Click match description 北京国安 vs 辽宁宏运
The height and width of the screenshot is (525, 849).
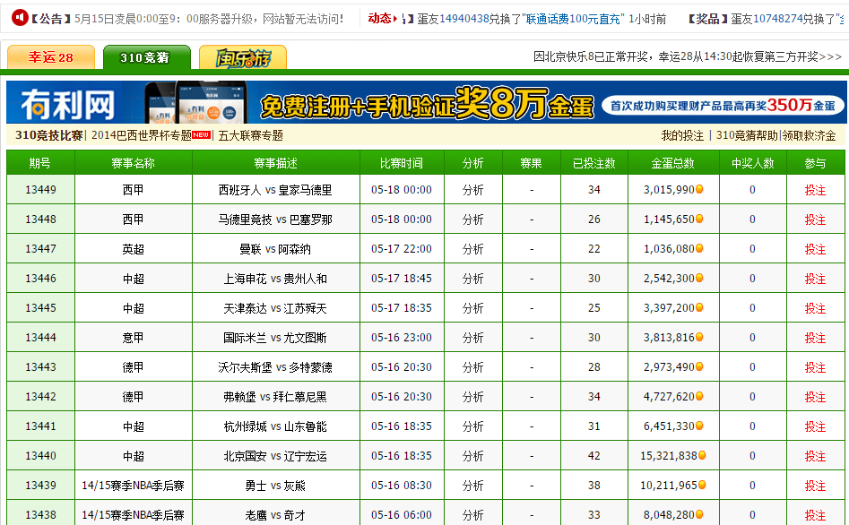[x=275, y=456]
